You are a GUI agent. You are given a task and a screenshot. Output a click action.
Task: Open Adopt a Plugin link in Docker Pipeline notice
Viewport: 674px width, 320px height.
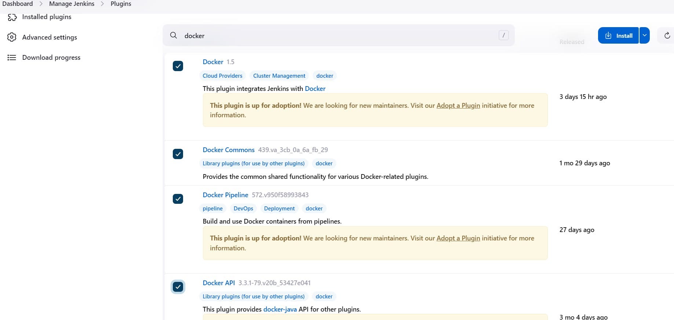pos(458,238)
